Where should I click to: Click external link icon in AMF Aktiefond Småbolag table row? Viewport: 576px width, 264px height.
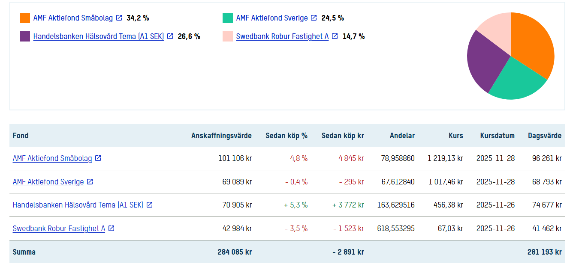click(98, 158)
